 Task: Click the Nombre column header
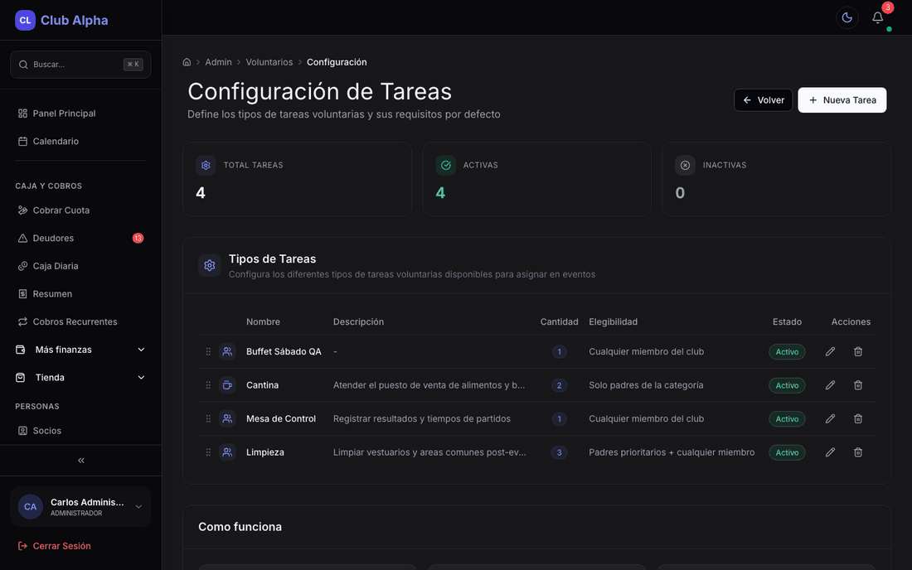coord(263,322)
